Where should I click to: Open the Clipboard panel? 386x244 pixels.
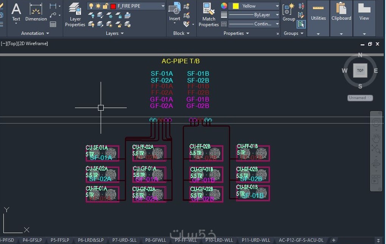pos(341,18)
